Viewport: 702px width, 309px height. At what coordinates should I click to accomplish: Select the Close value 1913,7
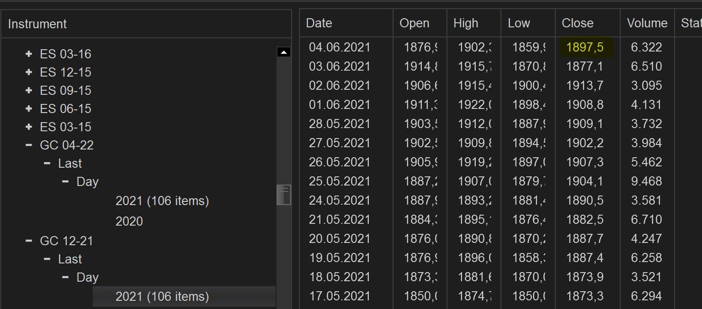tap(585, 86)
